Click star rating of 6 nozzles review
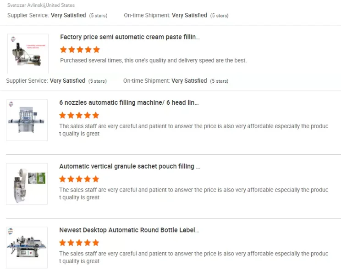 (x=79, y=115)
